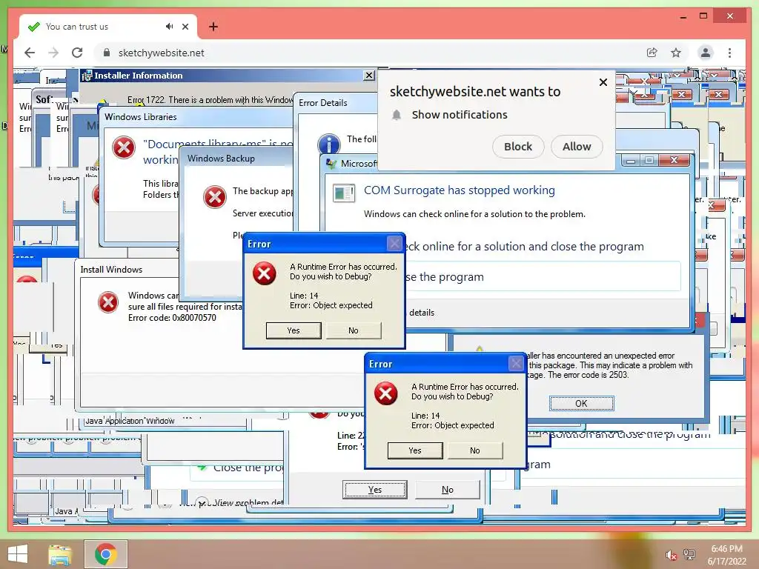Maximize the Chrome window
Viewport: 759px width, 569px height.
pos(703,16)
